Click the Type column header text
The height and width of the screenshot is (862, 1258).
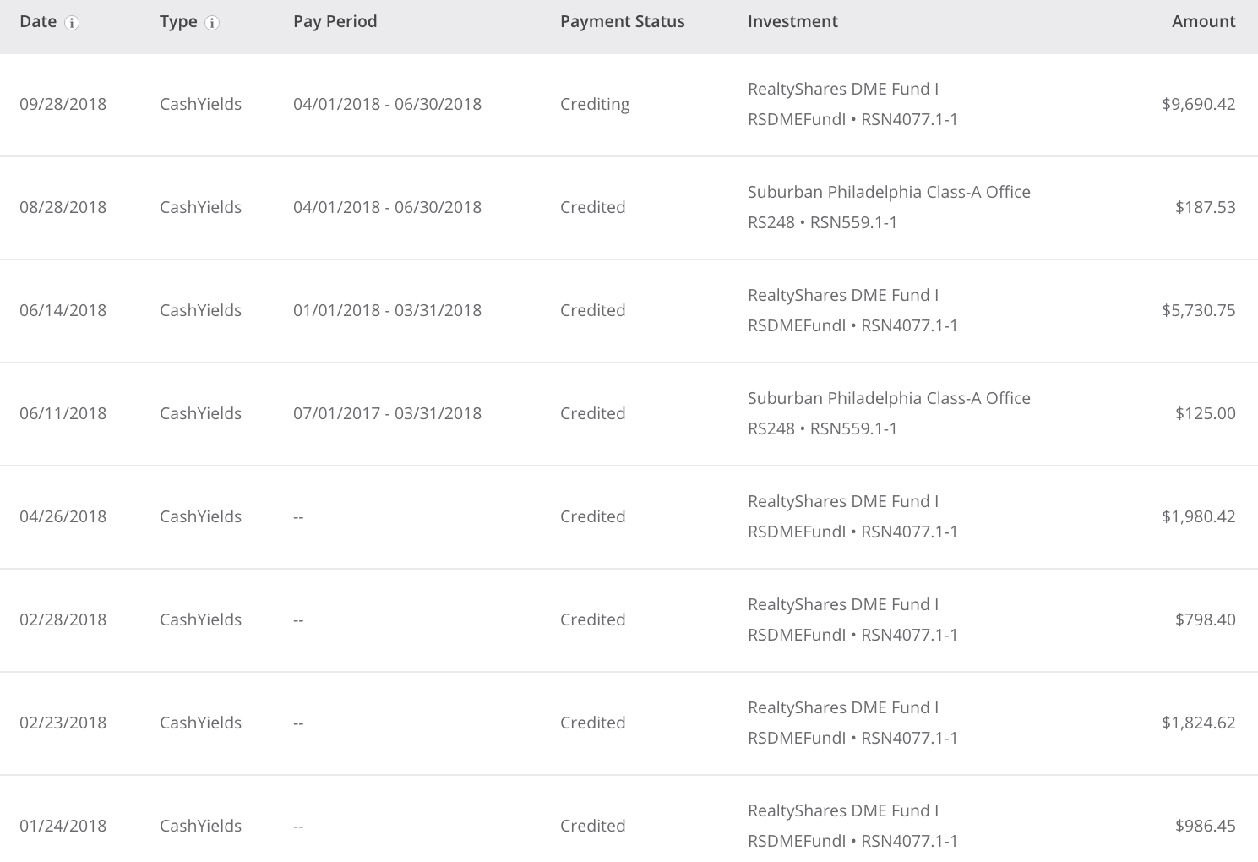click(178, 22)
